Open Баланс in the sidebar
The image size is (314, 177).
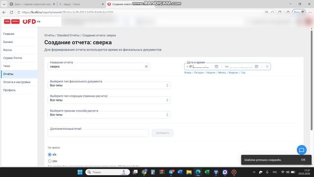click(x=8, y=42)
